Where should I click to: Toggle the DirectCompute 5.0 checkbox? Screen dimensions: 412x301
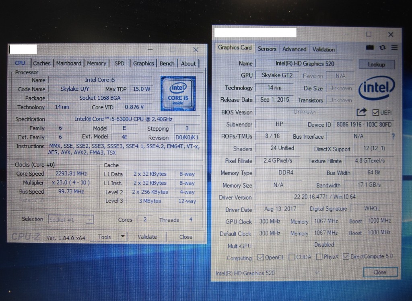(x=346, y=256)
